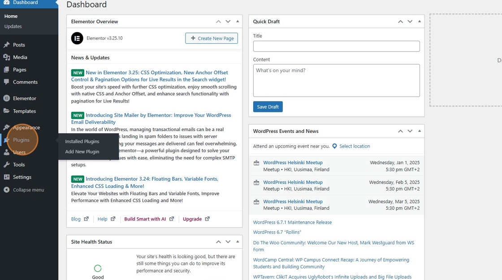Click the Media icon in sidebar
This screenshot has width=502, height=280.
click(6, 57)
